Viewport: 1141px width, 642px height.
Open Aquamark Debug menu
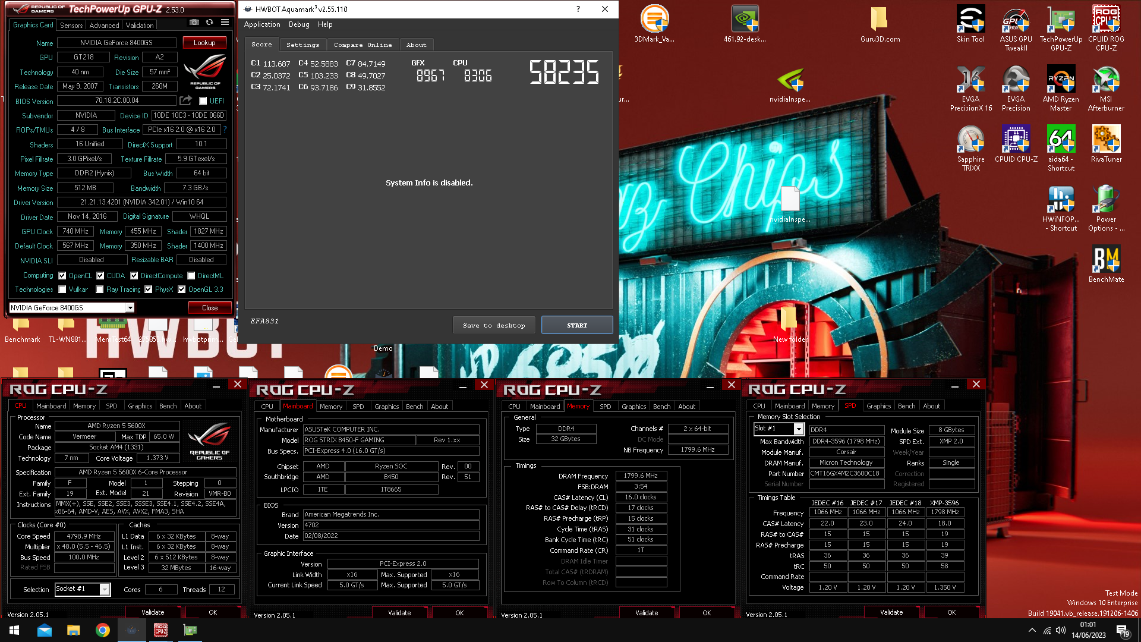299,24
